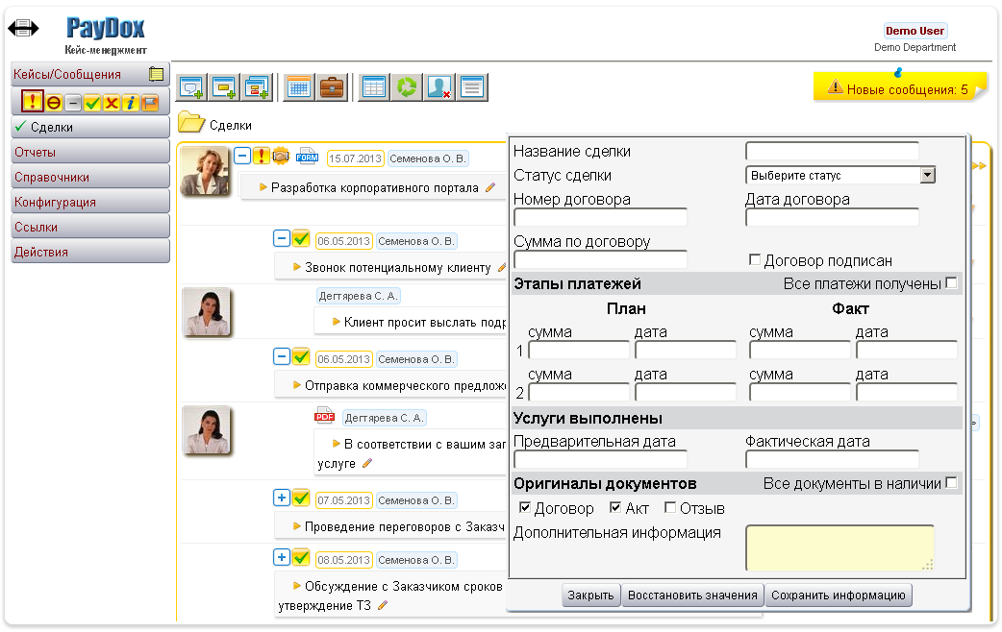
Task: Click the briefcase icon in the toolbar
Action: pyautogui.click(x=333, y=87)
